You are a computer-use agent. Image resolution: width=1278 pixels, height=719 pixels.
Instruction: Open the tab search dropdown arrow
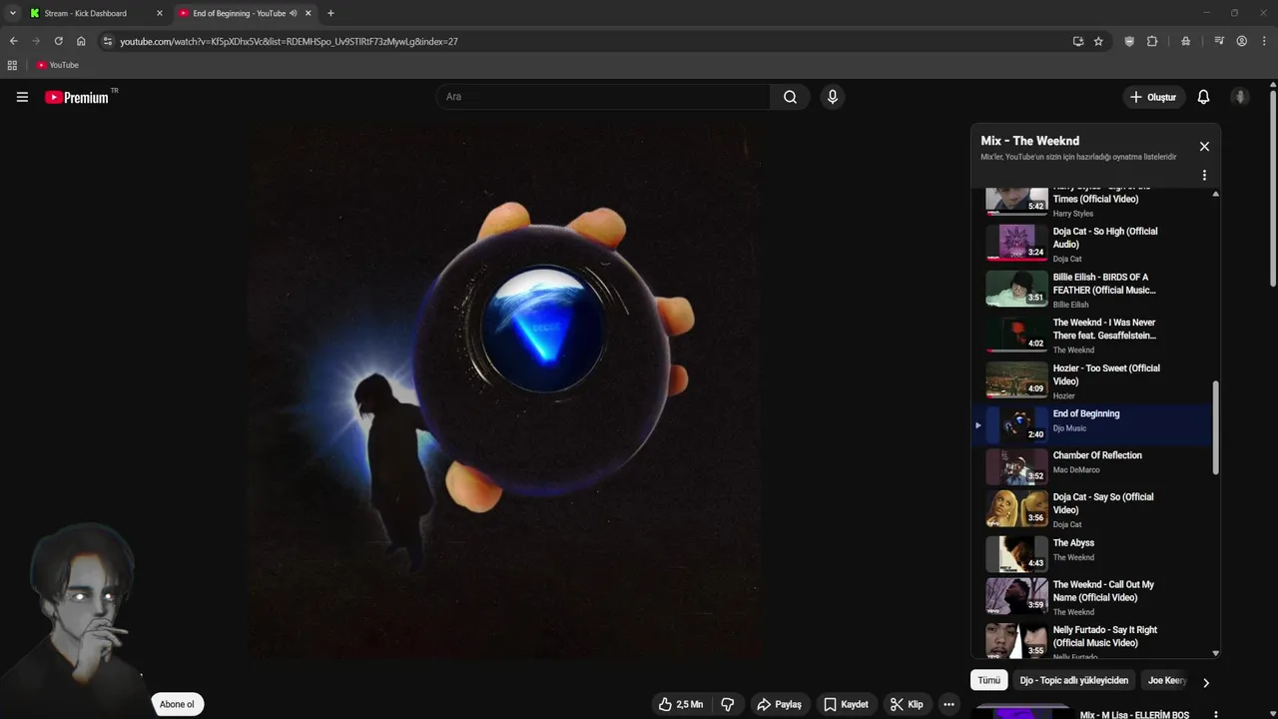tap(12, 13)
